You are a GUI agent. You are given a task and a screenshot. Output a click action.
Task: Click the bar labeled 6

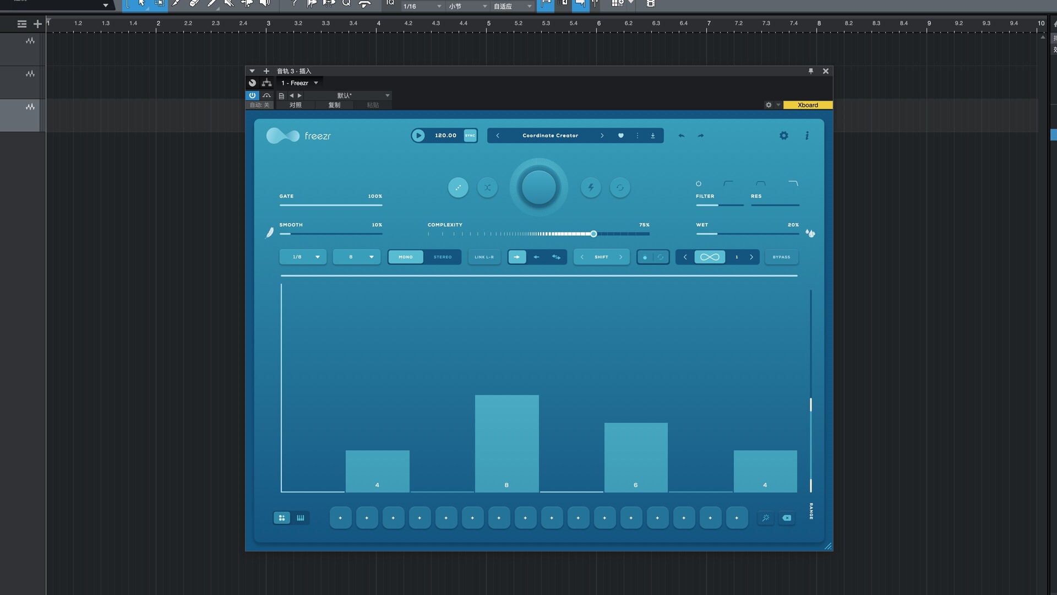[636, 457]
